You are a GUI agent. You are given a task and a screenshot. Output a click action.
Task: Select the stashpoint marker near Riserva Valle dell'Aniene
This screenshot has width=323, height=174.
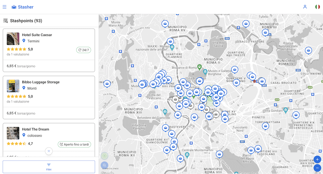point(308,51)
